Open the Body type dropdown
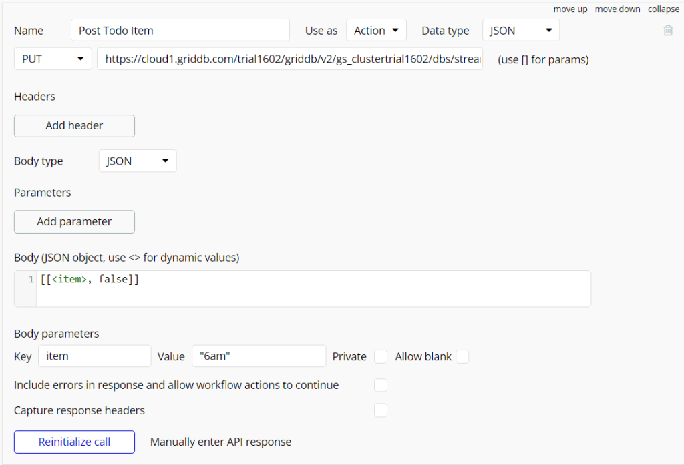This screenshot has height=465, width=684. coord(137,161)
